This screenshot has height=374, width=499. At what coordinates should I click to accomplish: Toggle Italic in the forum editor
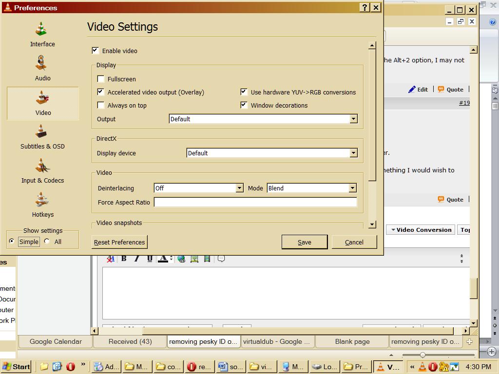tap(137, 259)
